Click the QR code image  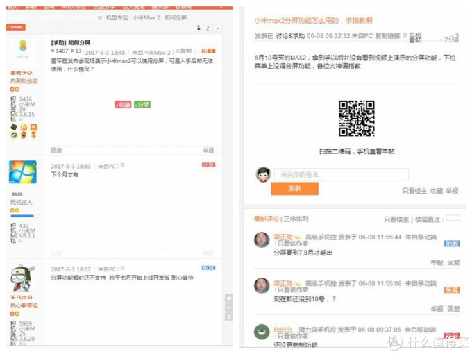(357, 118)
